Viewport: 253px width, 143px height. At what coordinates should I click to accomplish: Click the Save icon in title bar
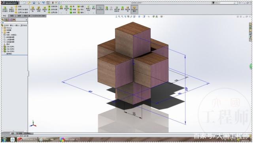[x=34, y=3]
